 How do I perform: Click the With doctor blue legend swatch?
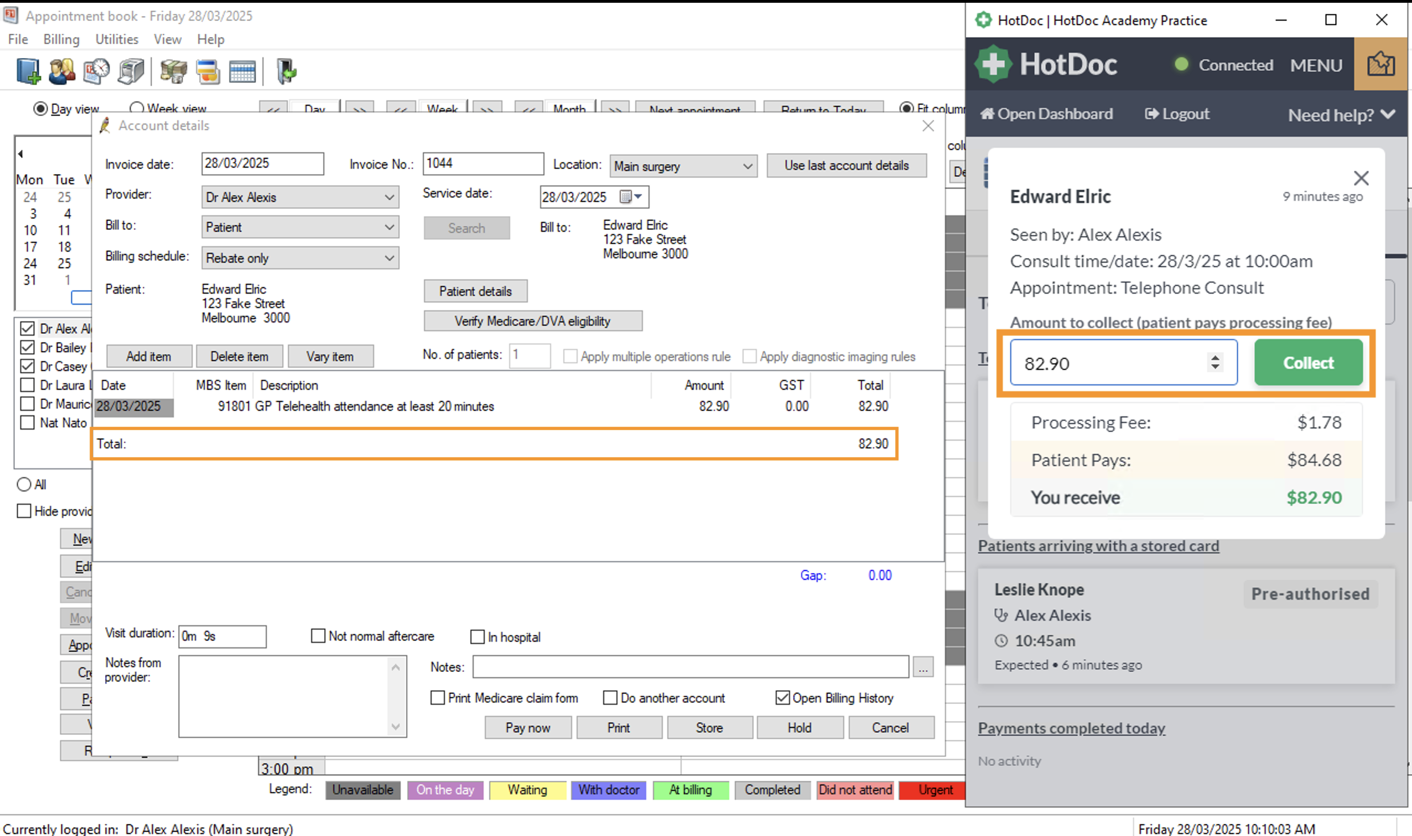pyautogui.click(x=609, y=790)
